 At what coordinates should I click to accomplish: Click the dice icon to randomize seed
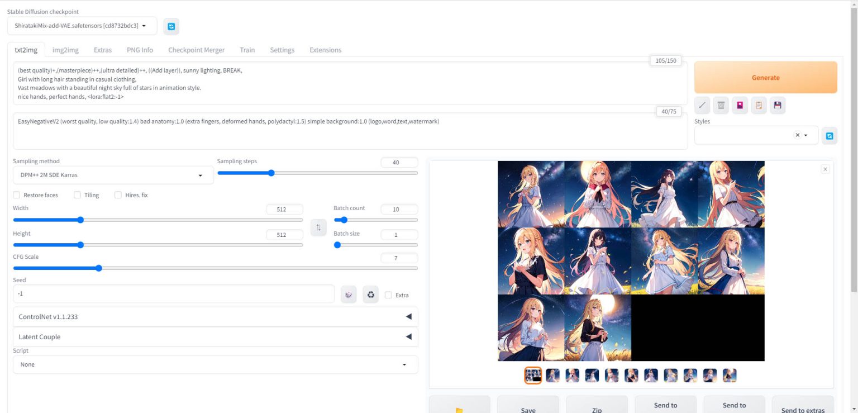coord(349,295)
